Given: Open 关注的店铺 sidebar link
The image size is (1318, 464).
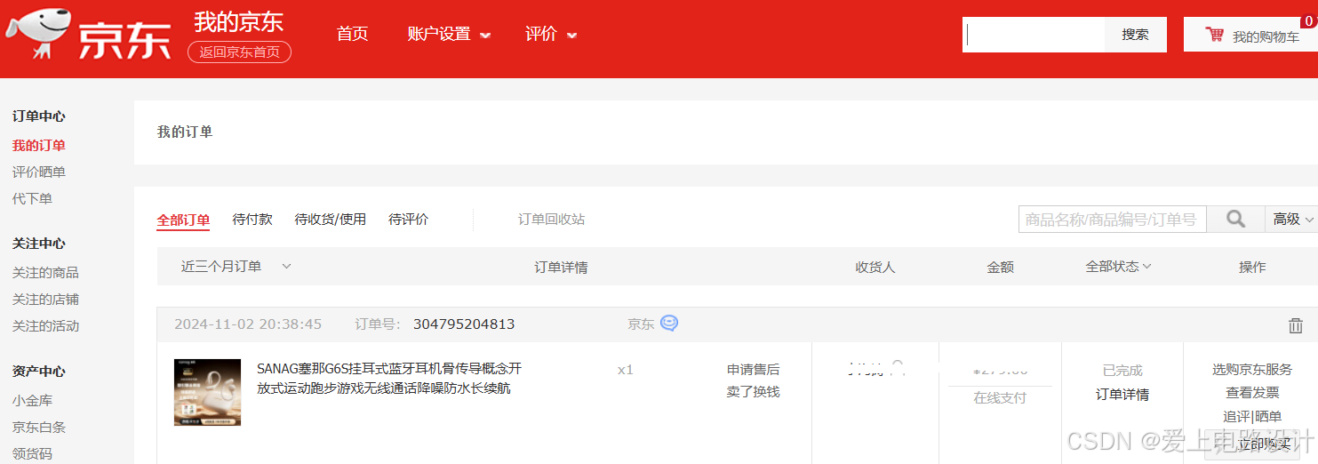Looking at the screenshot, I should click(x=45, y=299).
